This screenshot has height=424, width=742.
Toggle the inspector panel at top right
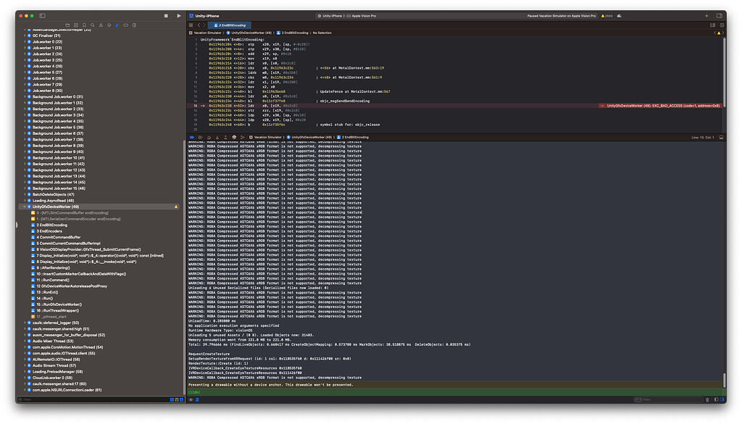pyautogui.click(x=719, y=15)
